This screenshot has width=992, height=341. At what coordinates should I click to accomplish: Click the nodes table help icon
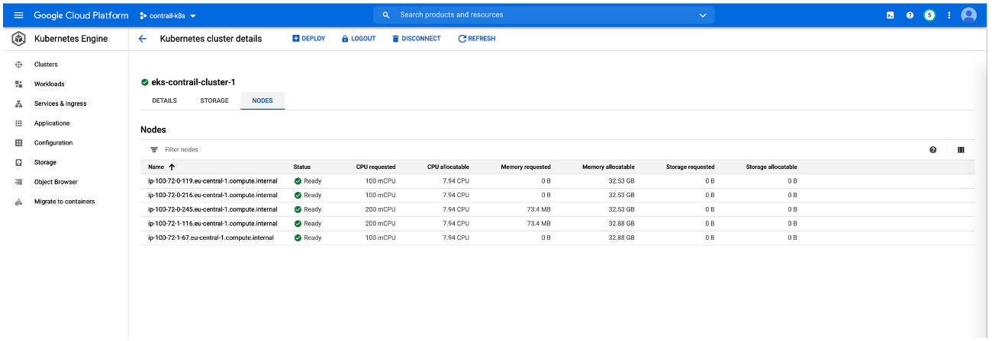[x=932, y=150]
